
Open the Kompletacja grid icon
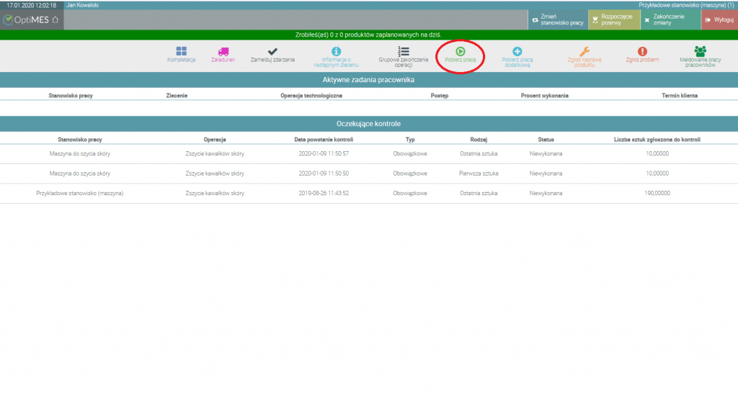181,51
